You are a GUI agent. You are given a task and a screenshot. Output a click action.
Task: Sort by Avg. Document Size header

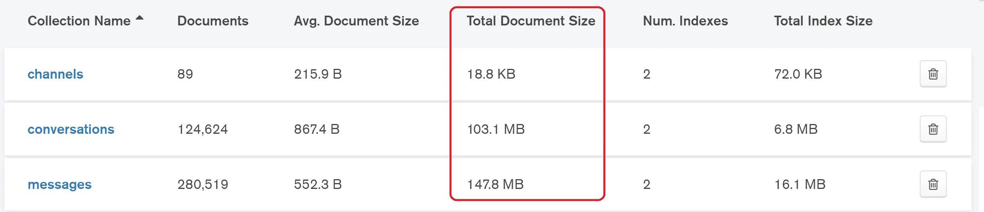coord(356,21)
